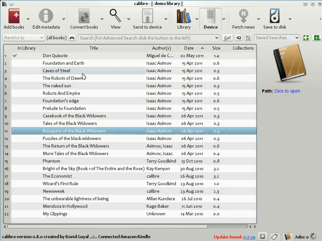Select the Device view tab
The image size is (322, 241).
[x=210, y=19]
